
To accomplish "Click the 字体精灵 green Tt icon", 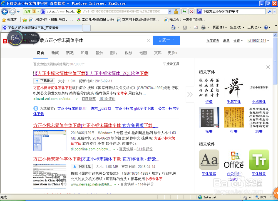I will 259,160.
